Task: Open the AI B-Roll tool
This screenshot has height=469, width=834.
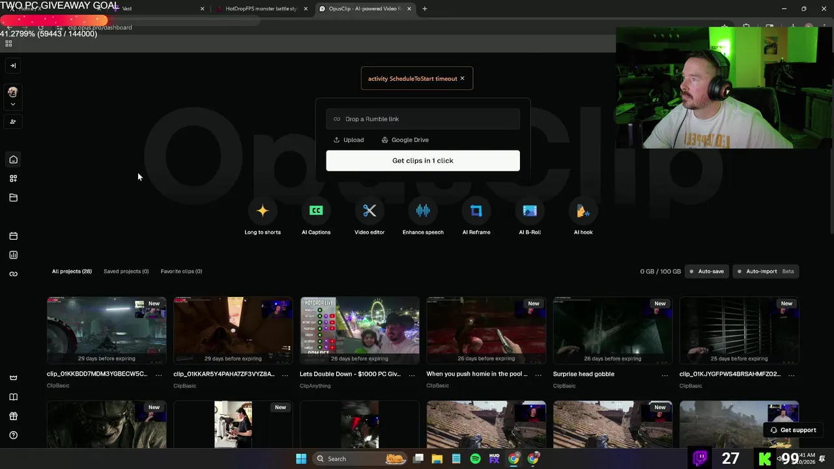Action: pos(530,218)
